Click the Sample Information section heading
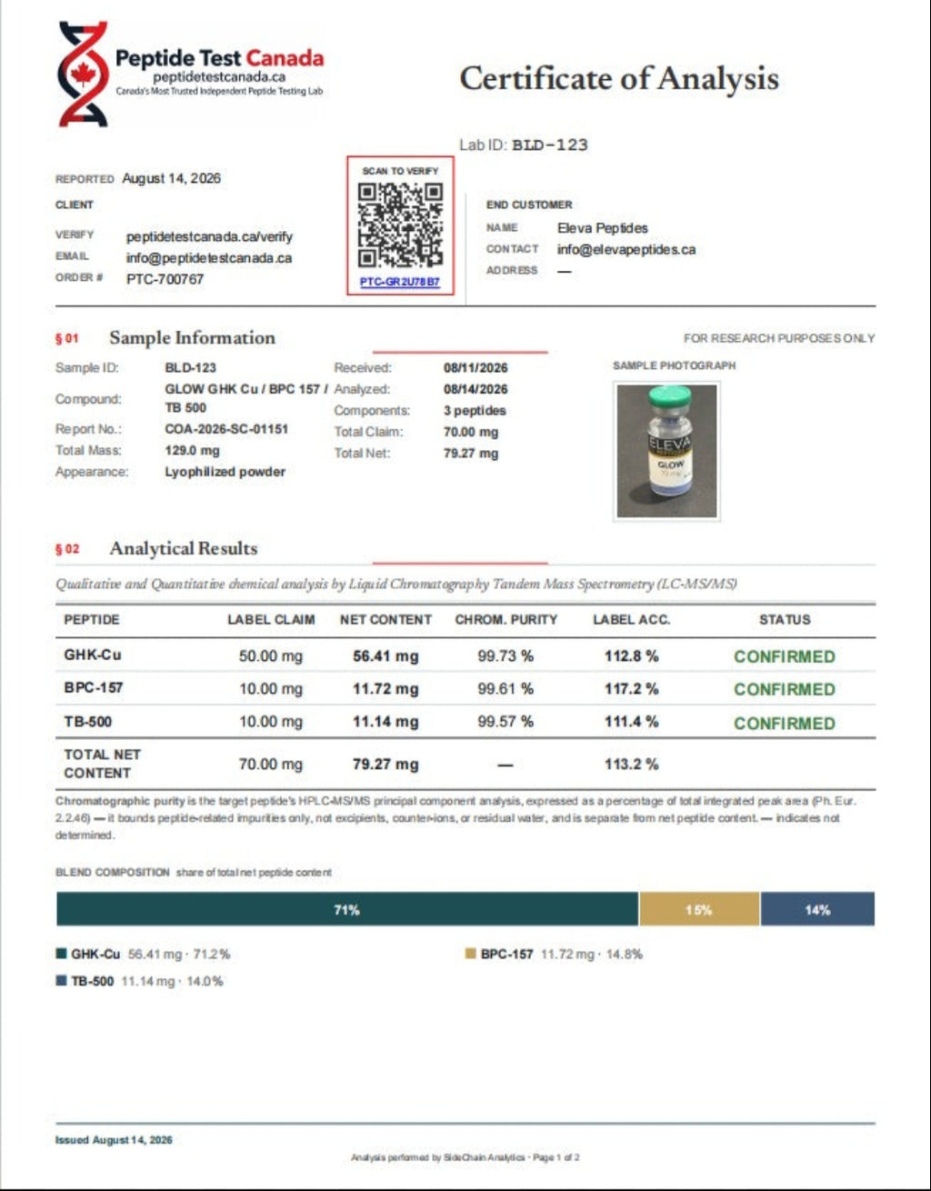The height and width of the screenshot is (1191, 931). tap(192, 337)
